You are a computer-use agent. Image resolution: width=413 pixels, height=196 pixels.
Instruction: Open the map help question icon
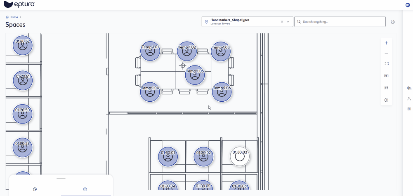pos(387,100)
